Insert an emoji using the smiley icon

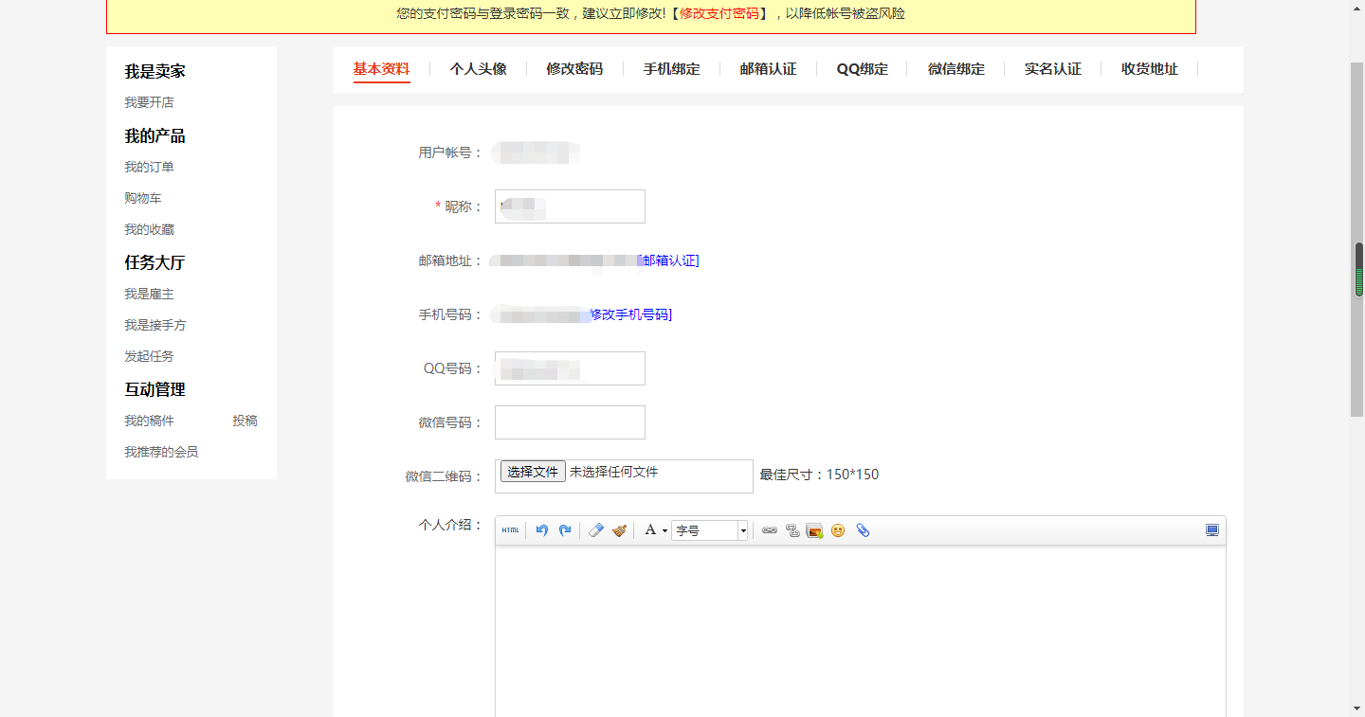pos(838,530)
